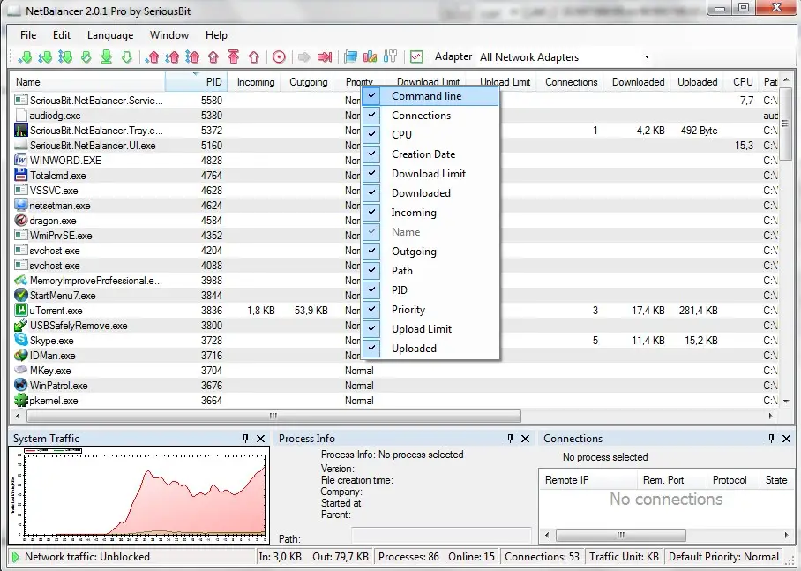
Task: Click Traffic Unit: KB status entry
Action: click(x=624, y=557)
